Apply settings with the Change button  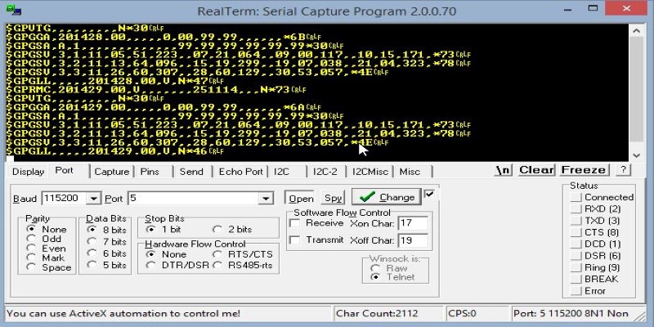387,197
